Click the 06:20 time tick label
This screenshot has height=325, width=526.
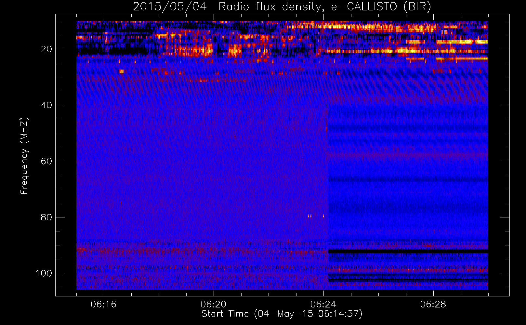(x=213, y=305)
